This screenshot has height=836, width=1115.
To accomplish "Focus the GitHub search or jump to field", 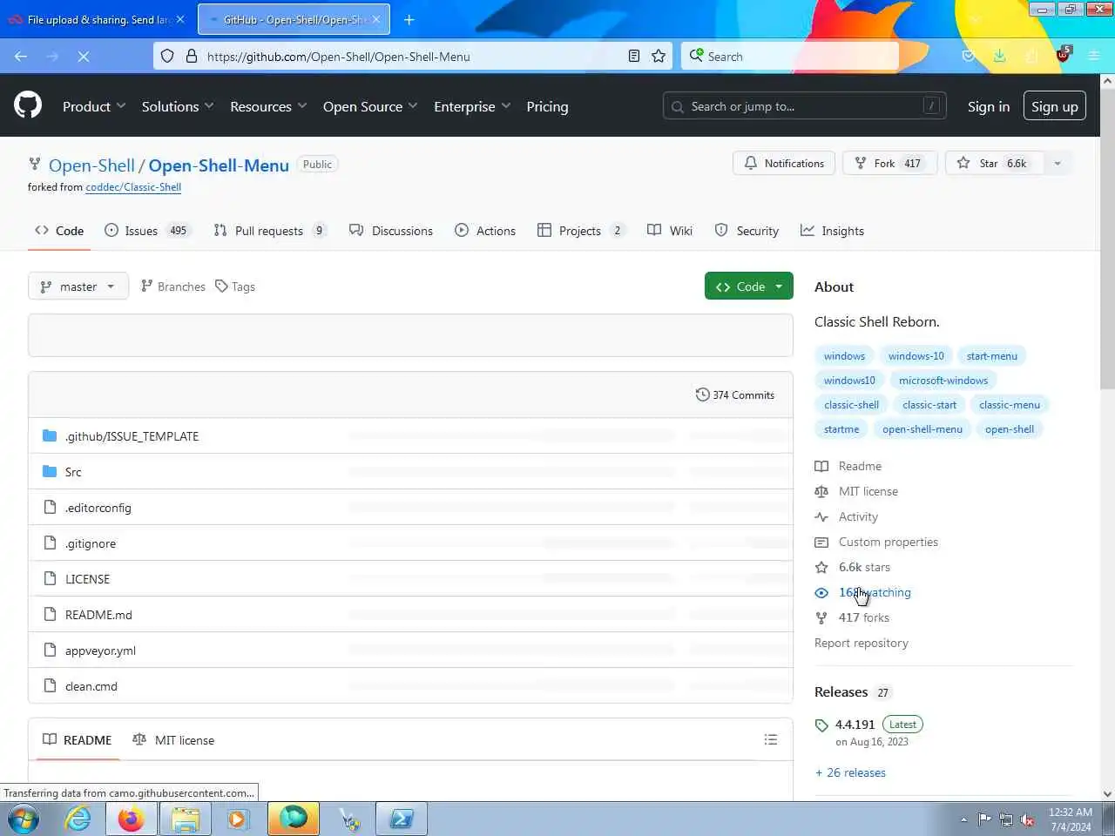I will pos(804,106).
